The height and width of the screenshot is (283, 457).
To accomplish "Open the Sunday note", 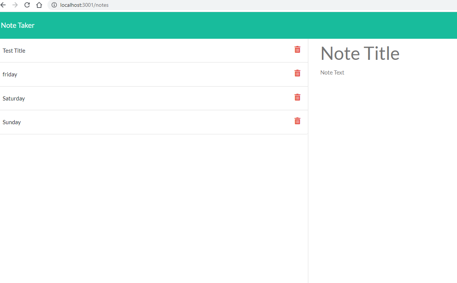I will coord(12,122).
